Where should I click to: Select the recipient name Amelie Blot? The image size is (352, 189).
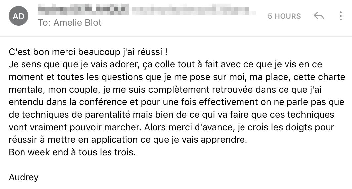77,23
